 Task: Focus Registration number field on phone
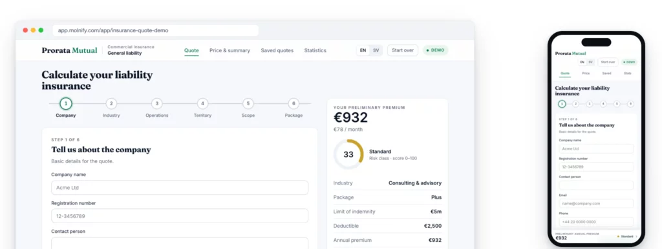[x=596, y=167]
